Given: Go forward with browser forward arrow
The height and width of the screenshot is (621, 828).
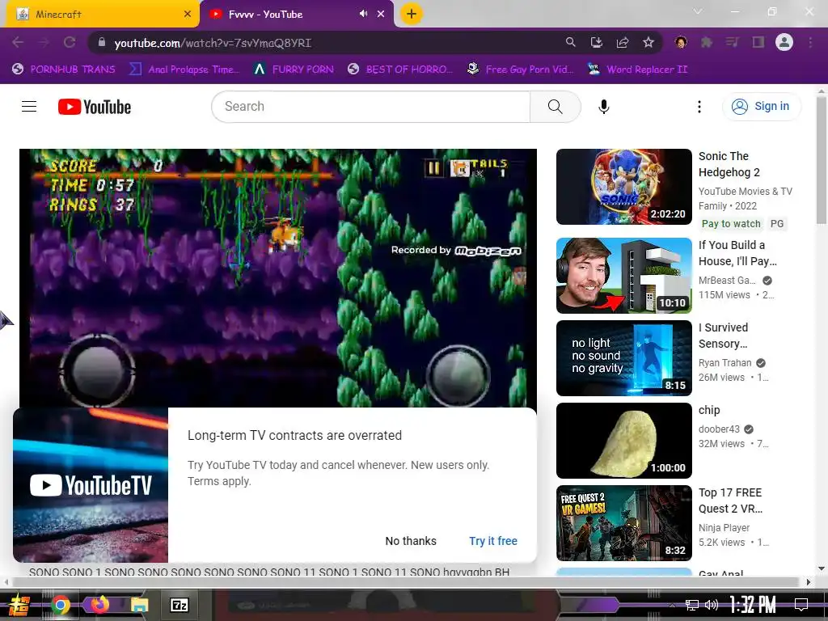Looking at the screenshot, I should (44, 42).
